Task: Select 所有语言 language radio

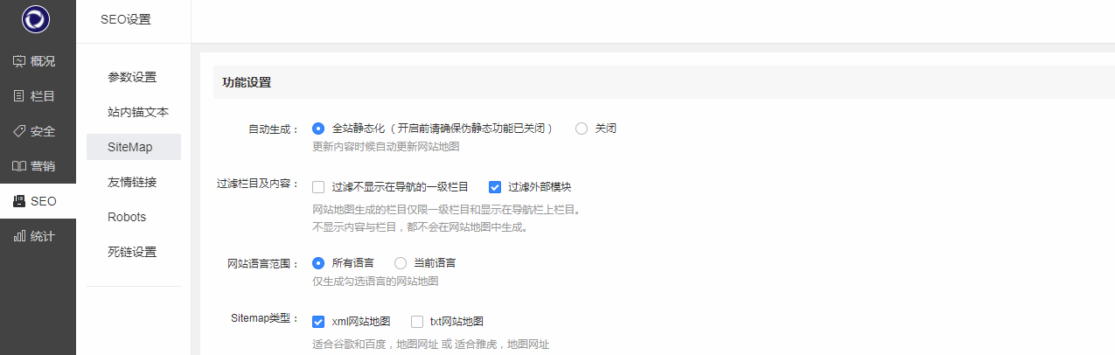Action: 318,262
